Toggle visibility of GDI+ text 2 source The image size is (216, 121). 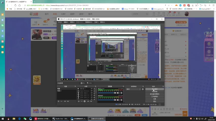pyautogui.click(x=92, y=95)
